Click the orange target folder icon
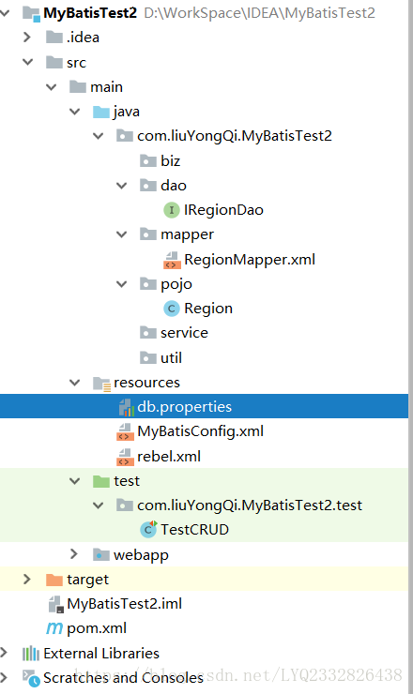 pyautogui.click(x=54, y=580)
